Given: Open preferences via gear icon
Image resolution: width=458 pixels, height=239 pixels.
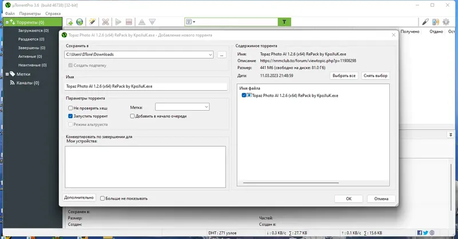Looking at the screenshot, I should (446, 22).
